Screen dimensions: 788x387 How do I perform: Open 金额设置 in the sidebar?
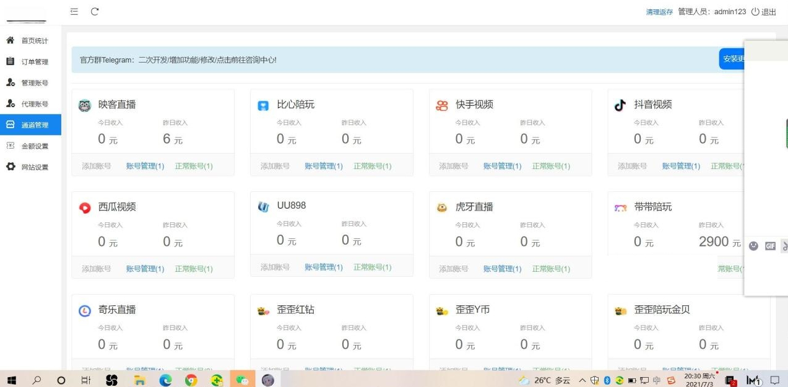coord(35,146)
